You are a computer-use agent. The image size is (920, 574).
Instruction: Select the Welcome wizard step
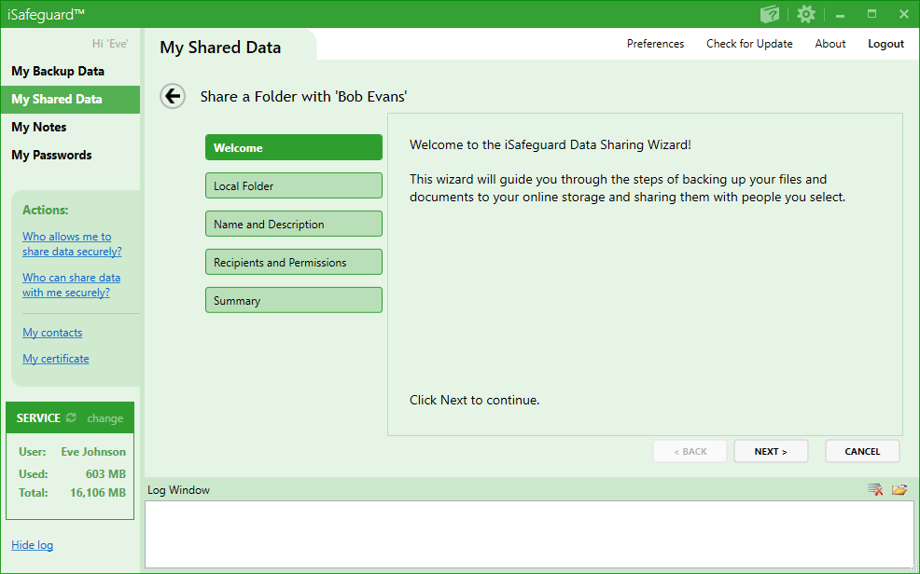pyautogui.click(x=293, y=147)
